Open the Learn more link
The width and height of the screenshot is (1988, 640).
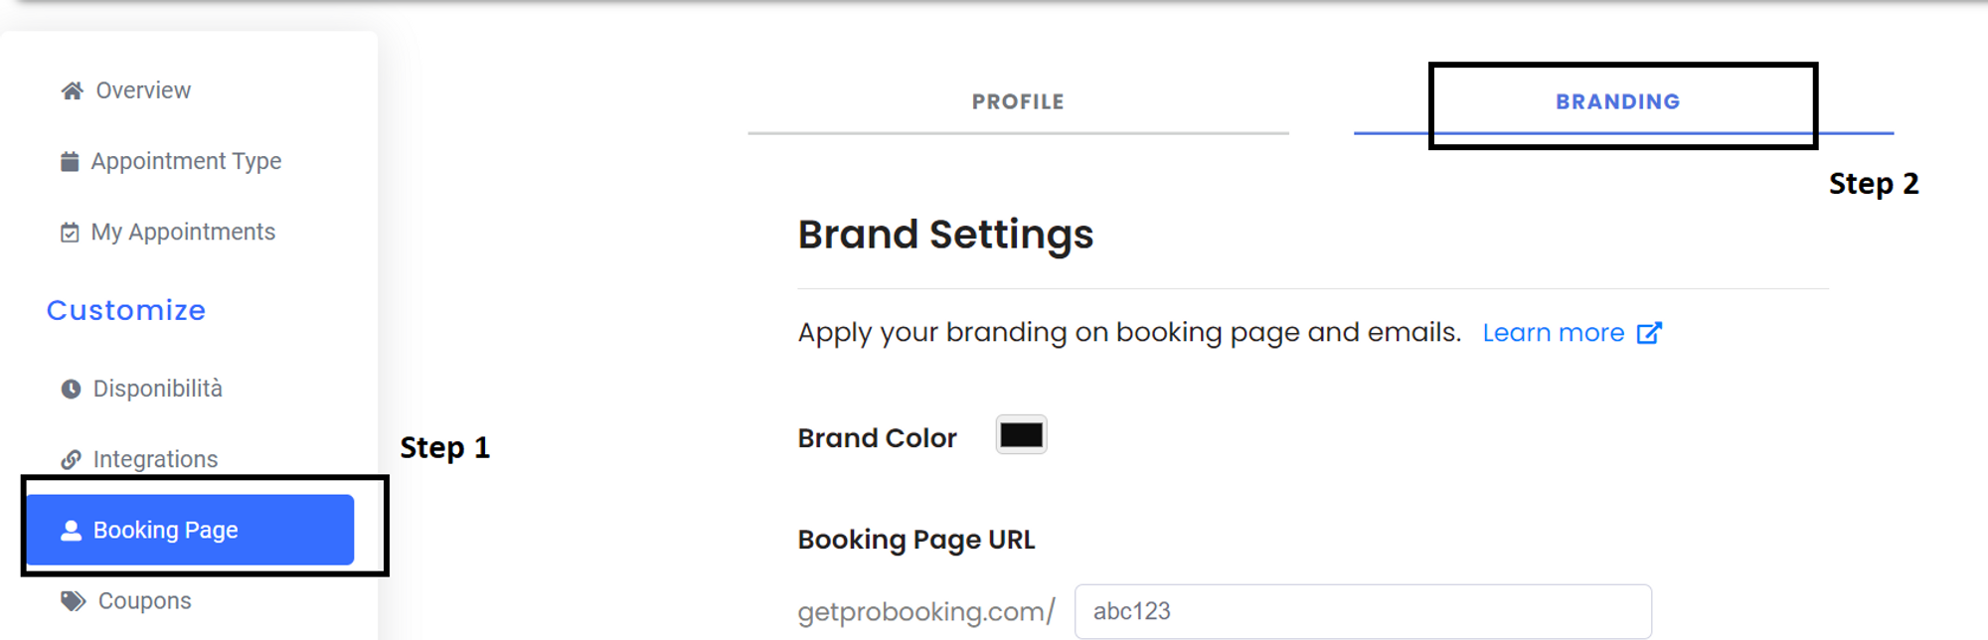pos(1554,333)
